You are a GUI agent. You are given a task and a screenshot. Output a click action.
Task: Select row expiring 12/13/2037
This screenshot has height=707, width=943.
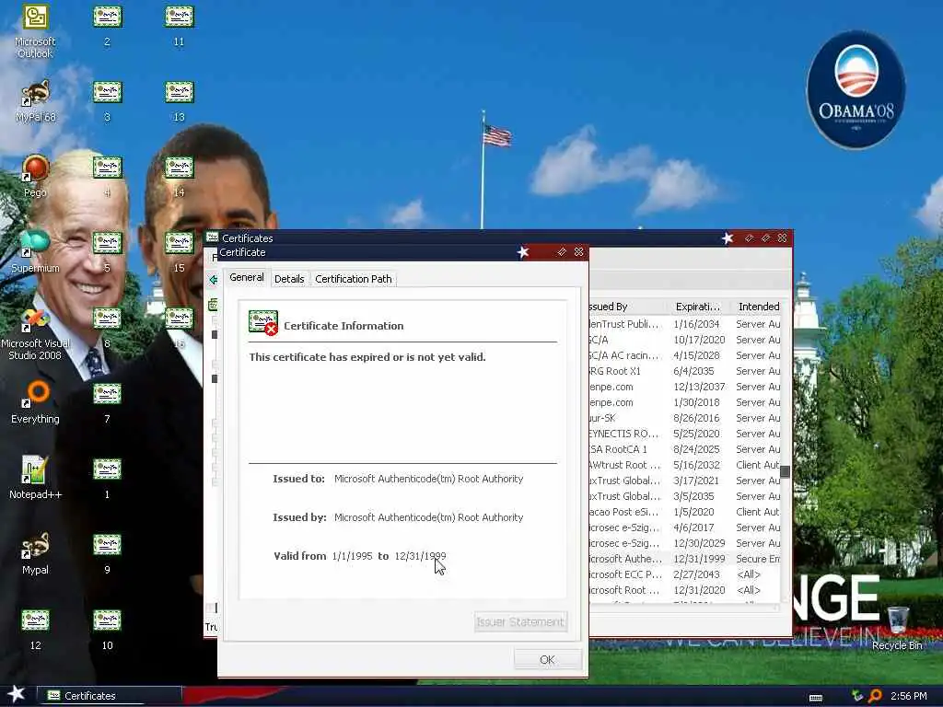pyautogui.click(x=684, y=387)
